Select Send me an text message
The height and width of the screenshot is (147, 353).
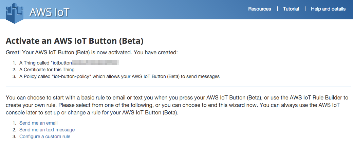pyautogui.click(x=47, y=130)
